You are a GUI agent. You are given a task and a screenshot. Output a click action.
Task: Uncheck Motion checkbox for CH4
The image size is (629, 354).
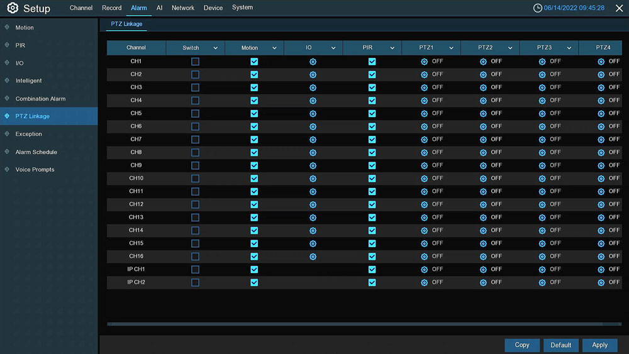[254, 101]
